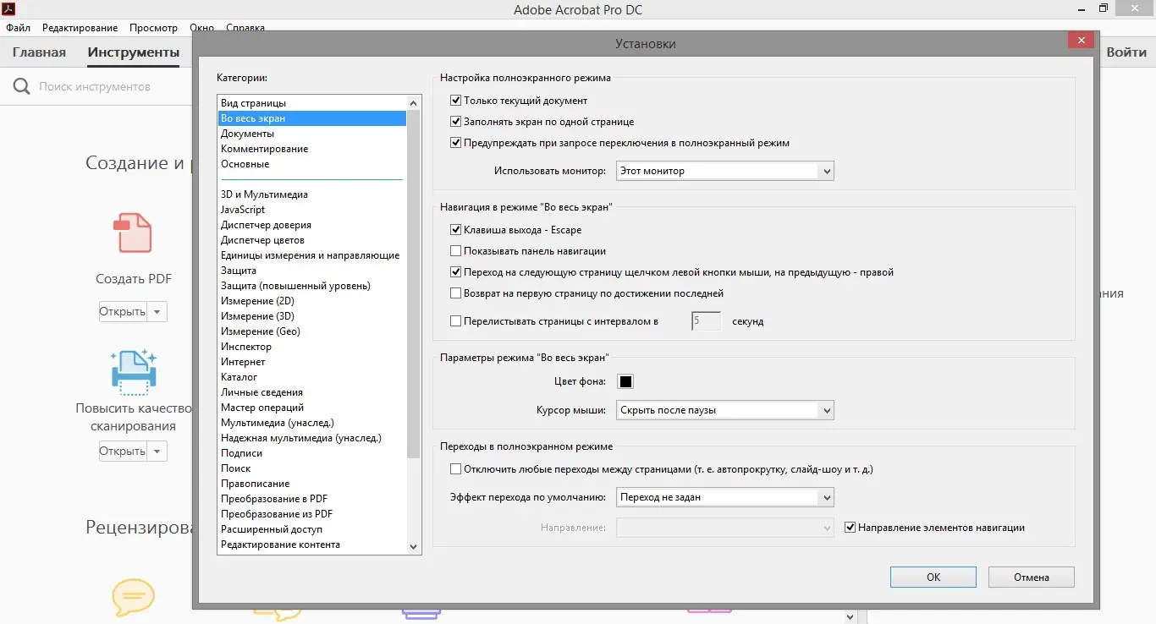Select the Во весь экран category
This screenshot has height=624, width=1156.
(x=311, y=118)
